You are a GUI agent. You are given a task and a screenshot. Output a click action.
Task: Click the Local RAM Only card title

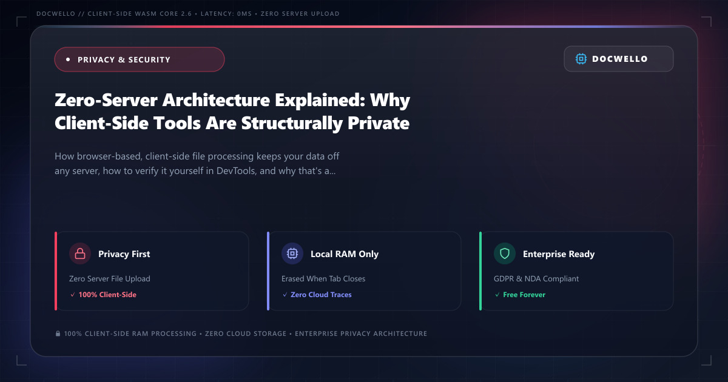(x=345, y=254)
